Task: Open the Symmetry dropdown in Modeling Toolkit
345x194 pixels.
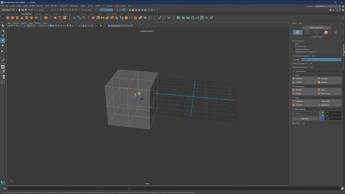Action: (321, 60)
